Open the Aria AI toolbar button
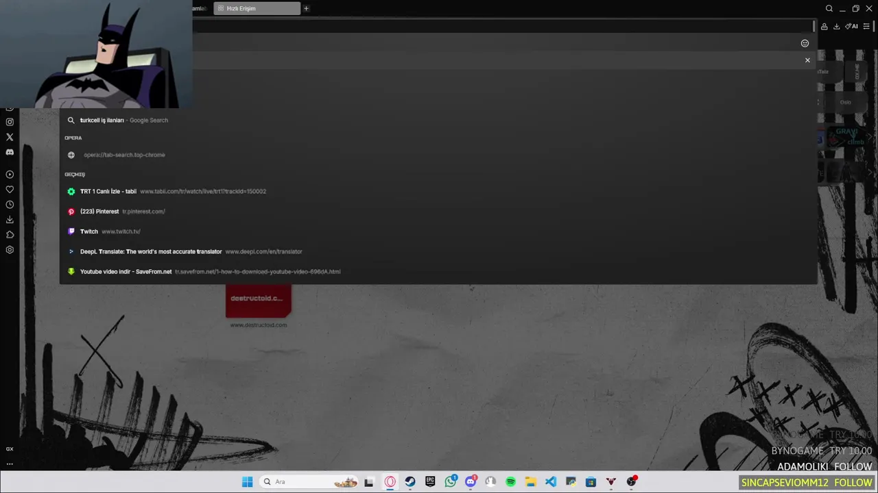This screenshot has width=878, height=493. (x=852, y=27)
